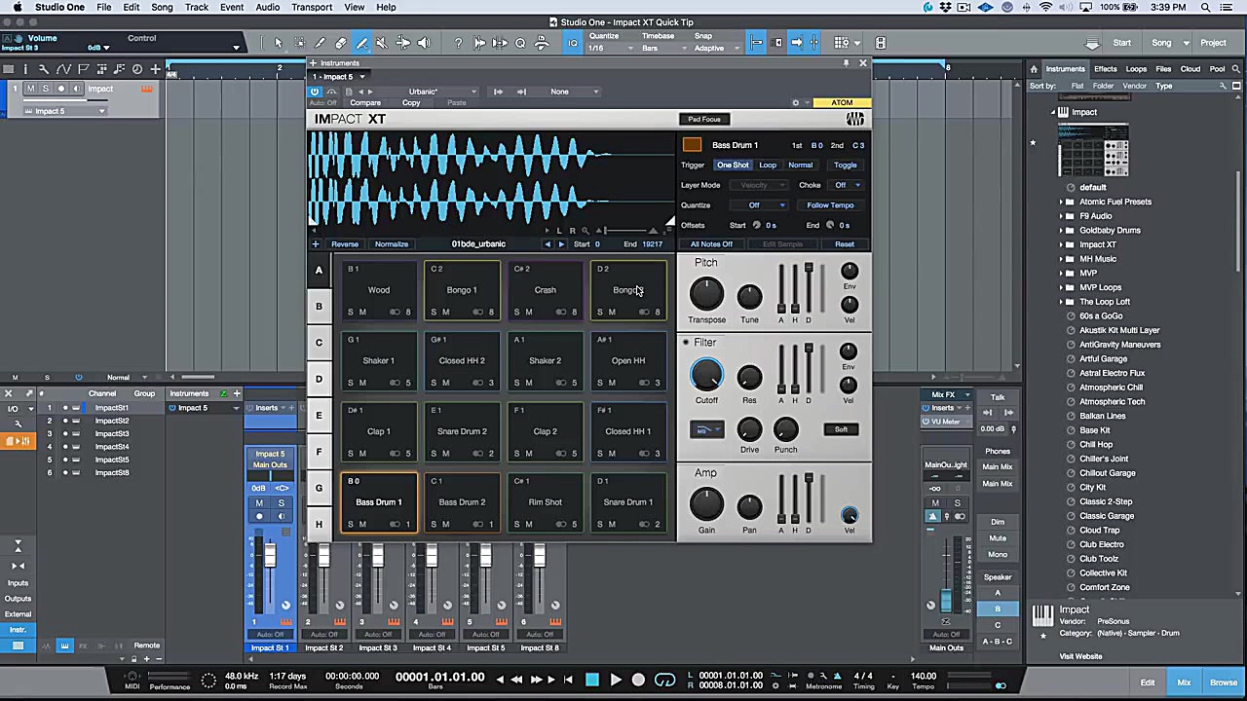This screenshot has width=1247, height=701.
Task: Click the Filter Cutoff knob
Action: tap(706, 375)
